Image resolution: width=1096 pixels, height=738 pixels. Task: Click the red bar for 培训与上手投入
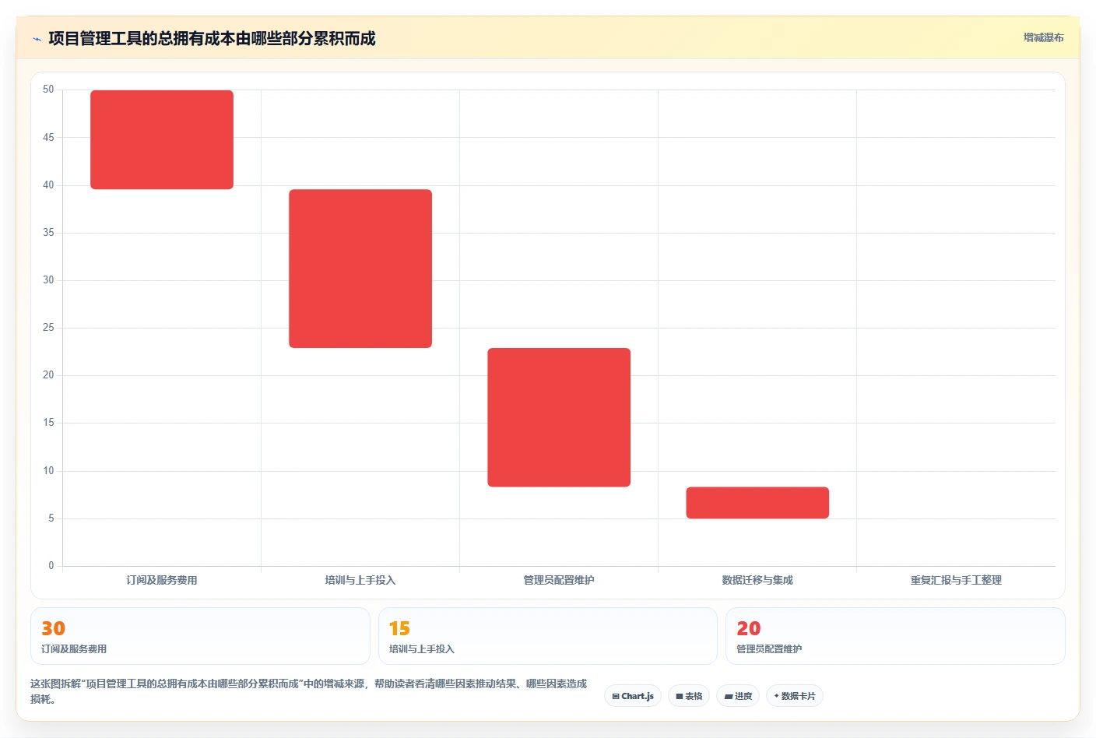pos(360,269)
